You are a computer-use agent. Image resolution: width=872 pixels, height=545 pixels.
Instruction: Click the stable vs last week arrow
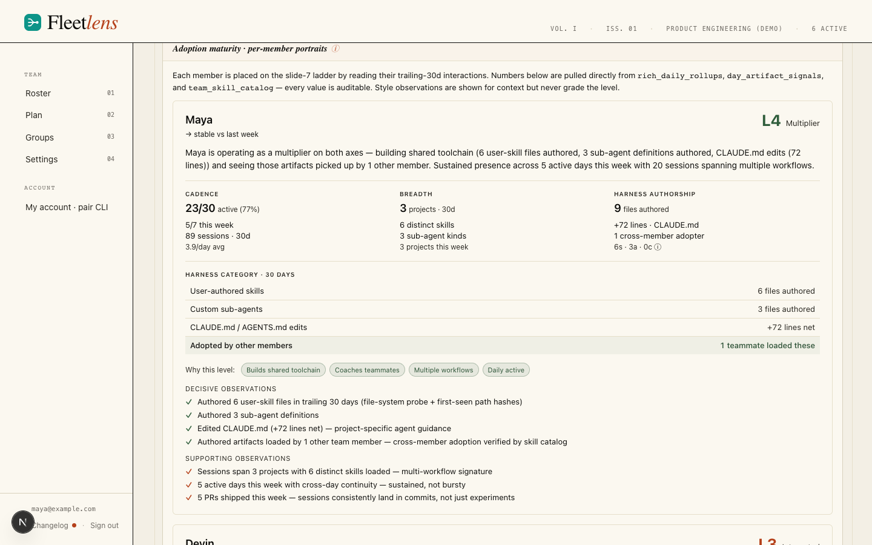pos(188,134)
